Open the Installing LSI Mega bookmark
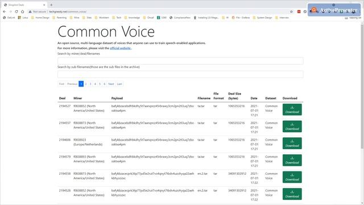The image size is (364, 205). 206,18
